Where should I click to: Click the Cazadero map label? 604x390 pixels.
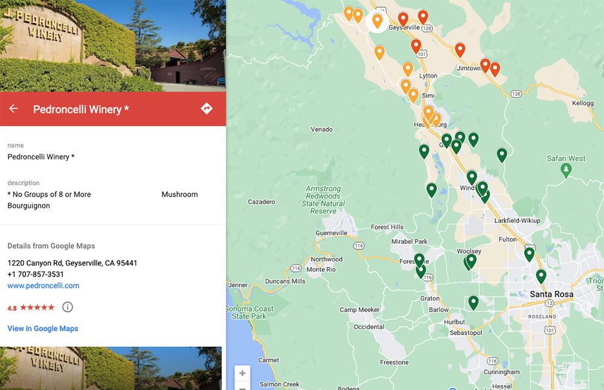[262, 202]
